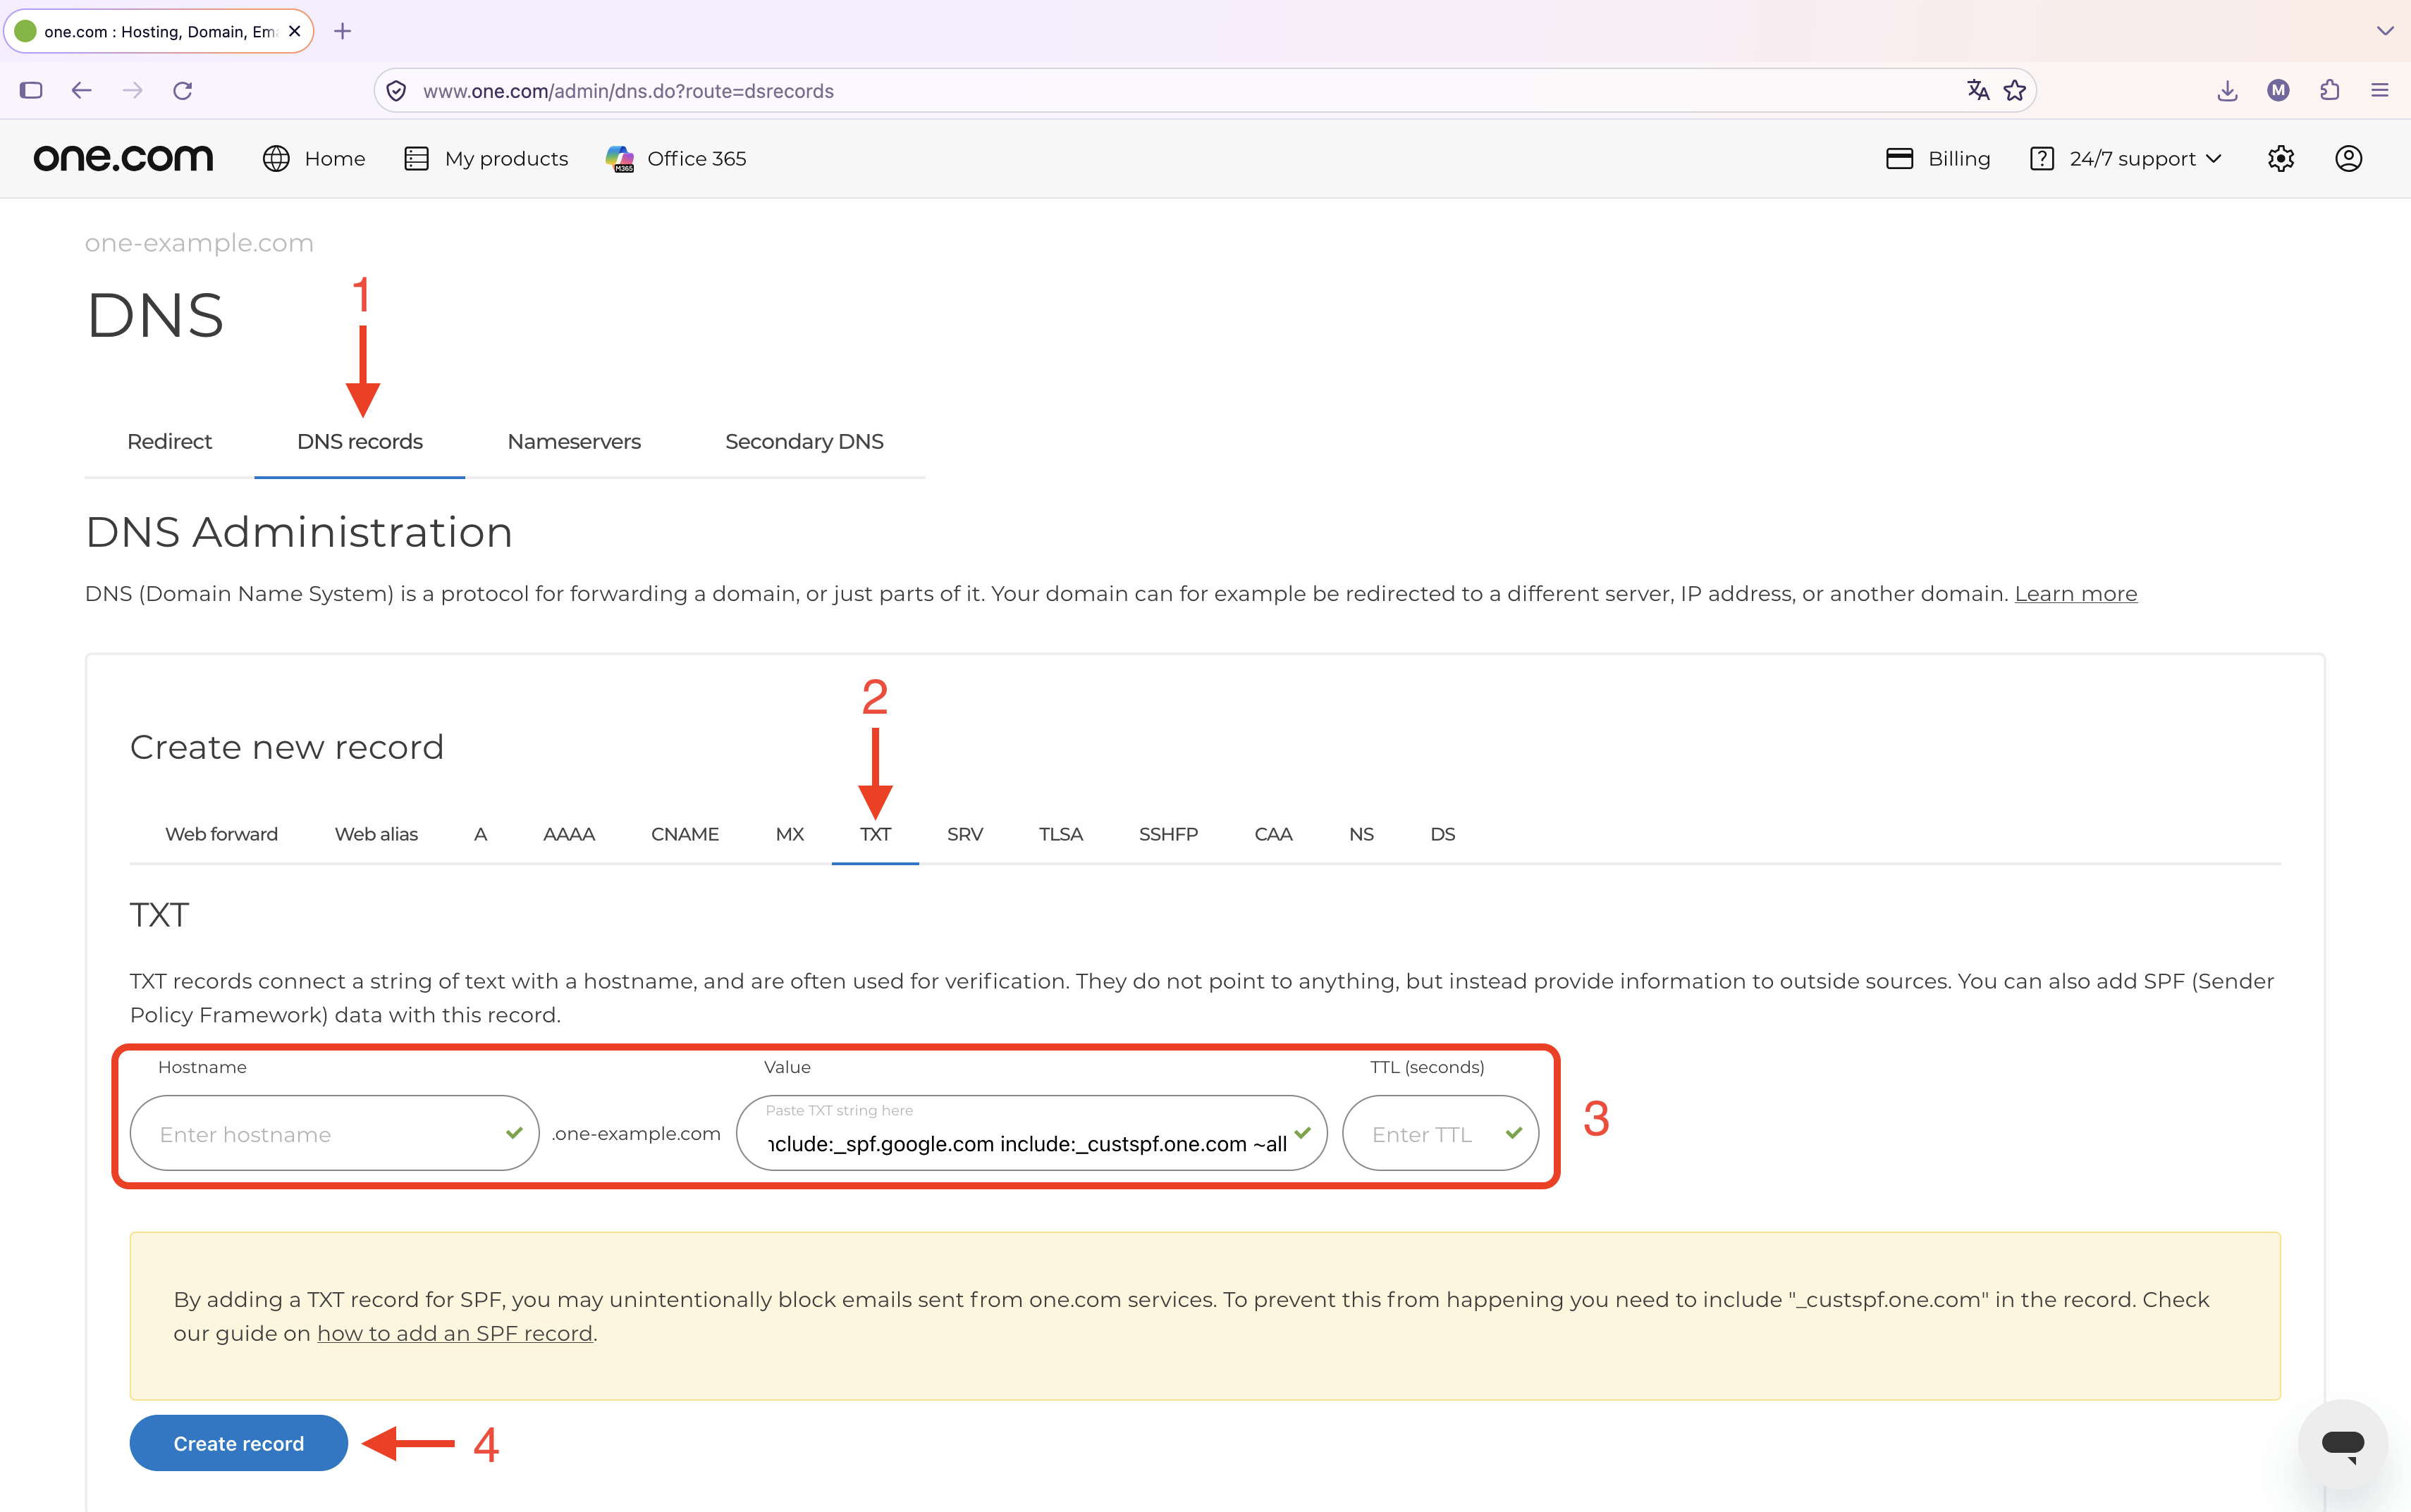Select the MX record type
This screenshot has height=1512, width=2411.
790,834
